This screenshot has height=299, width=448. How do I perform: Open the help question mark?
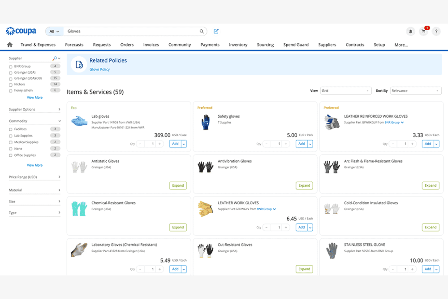436,31
